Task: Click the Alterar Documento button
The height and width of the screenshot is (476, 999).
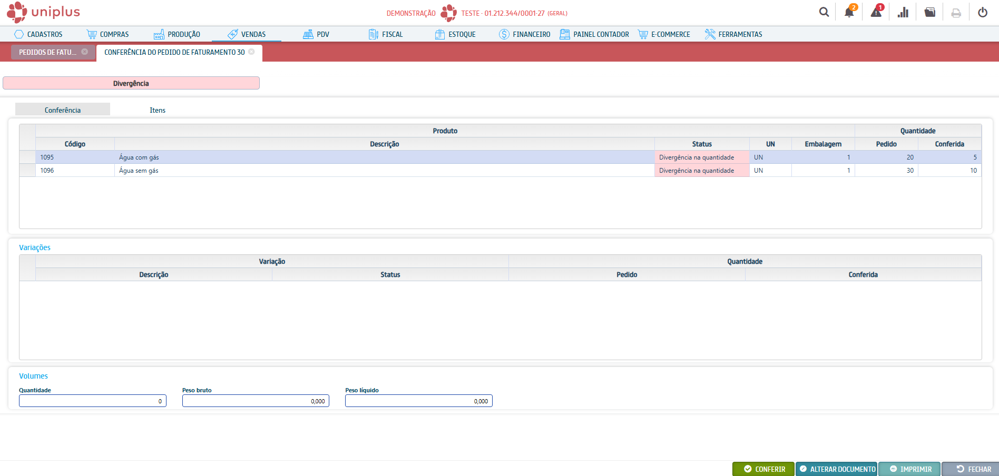Action: (836, 469)
